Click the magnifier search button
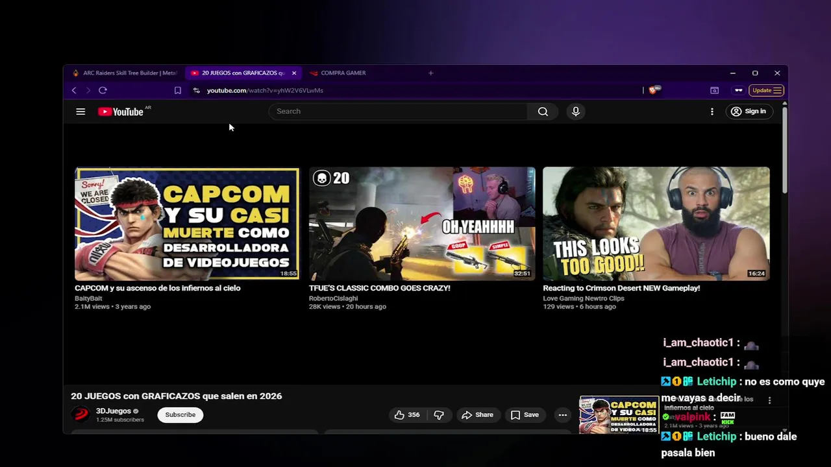 pos(543,112)
